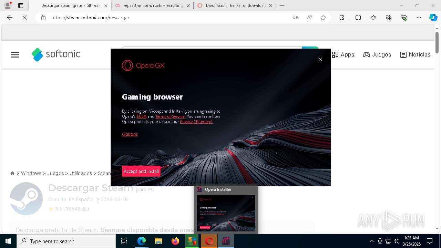This screenshot has width=441, height=248.
Task: View site information lock icon
Action: (x=43, y=18)
